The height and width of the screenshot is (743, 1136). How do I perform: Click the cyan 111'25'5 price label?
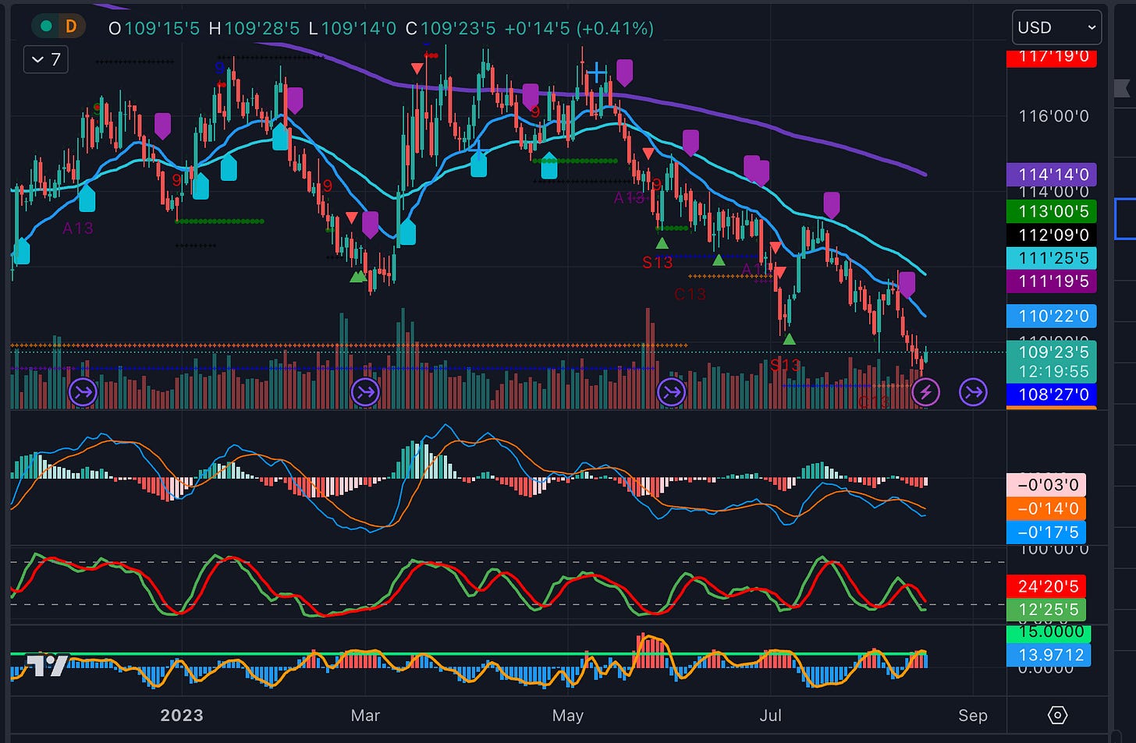click(x=1052, y=258)
